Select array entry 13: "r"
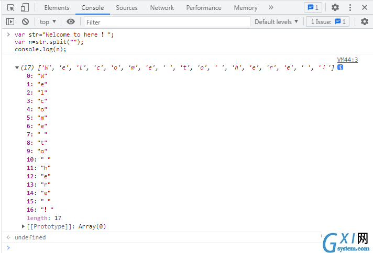Image resolution: width=373 pixels, height=253 pixels. tap(39, 185)
